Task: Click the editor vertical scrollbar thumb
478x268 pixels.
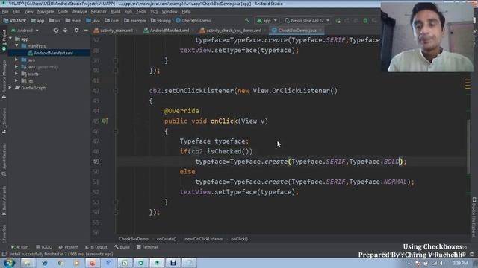Action: point(468,147)
